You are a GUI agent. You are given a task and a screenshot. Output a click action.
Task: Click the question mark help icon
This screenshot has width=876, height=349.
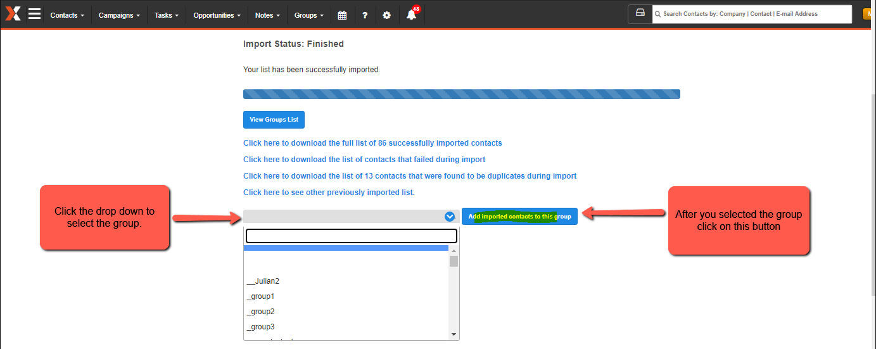[365, 15]
